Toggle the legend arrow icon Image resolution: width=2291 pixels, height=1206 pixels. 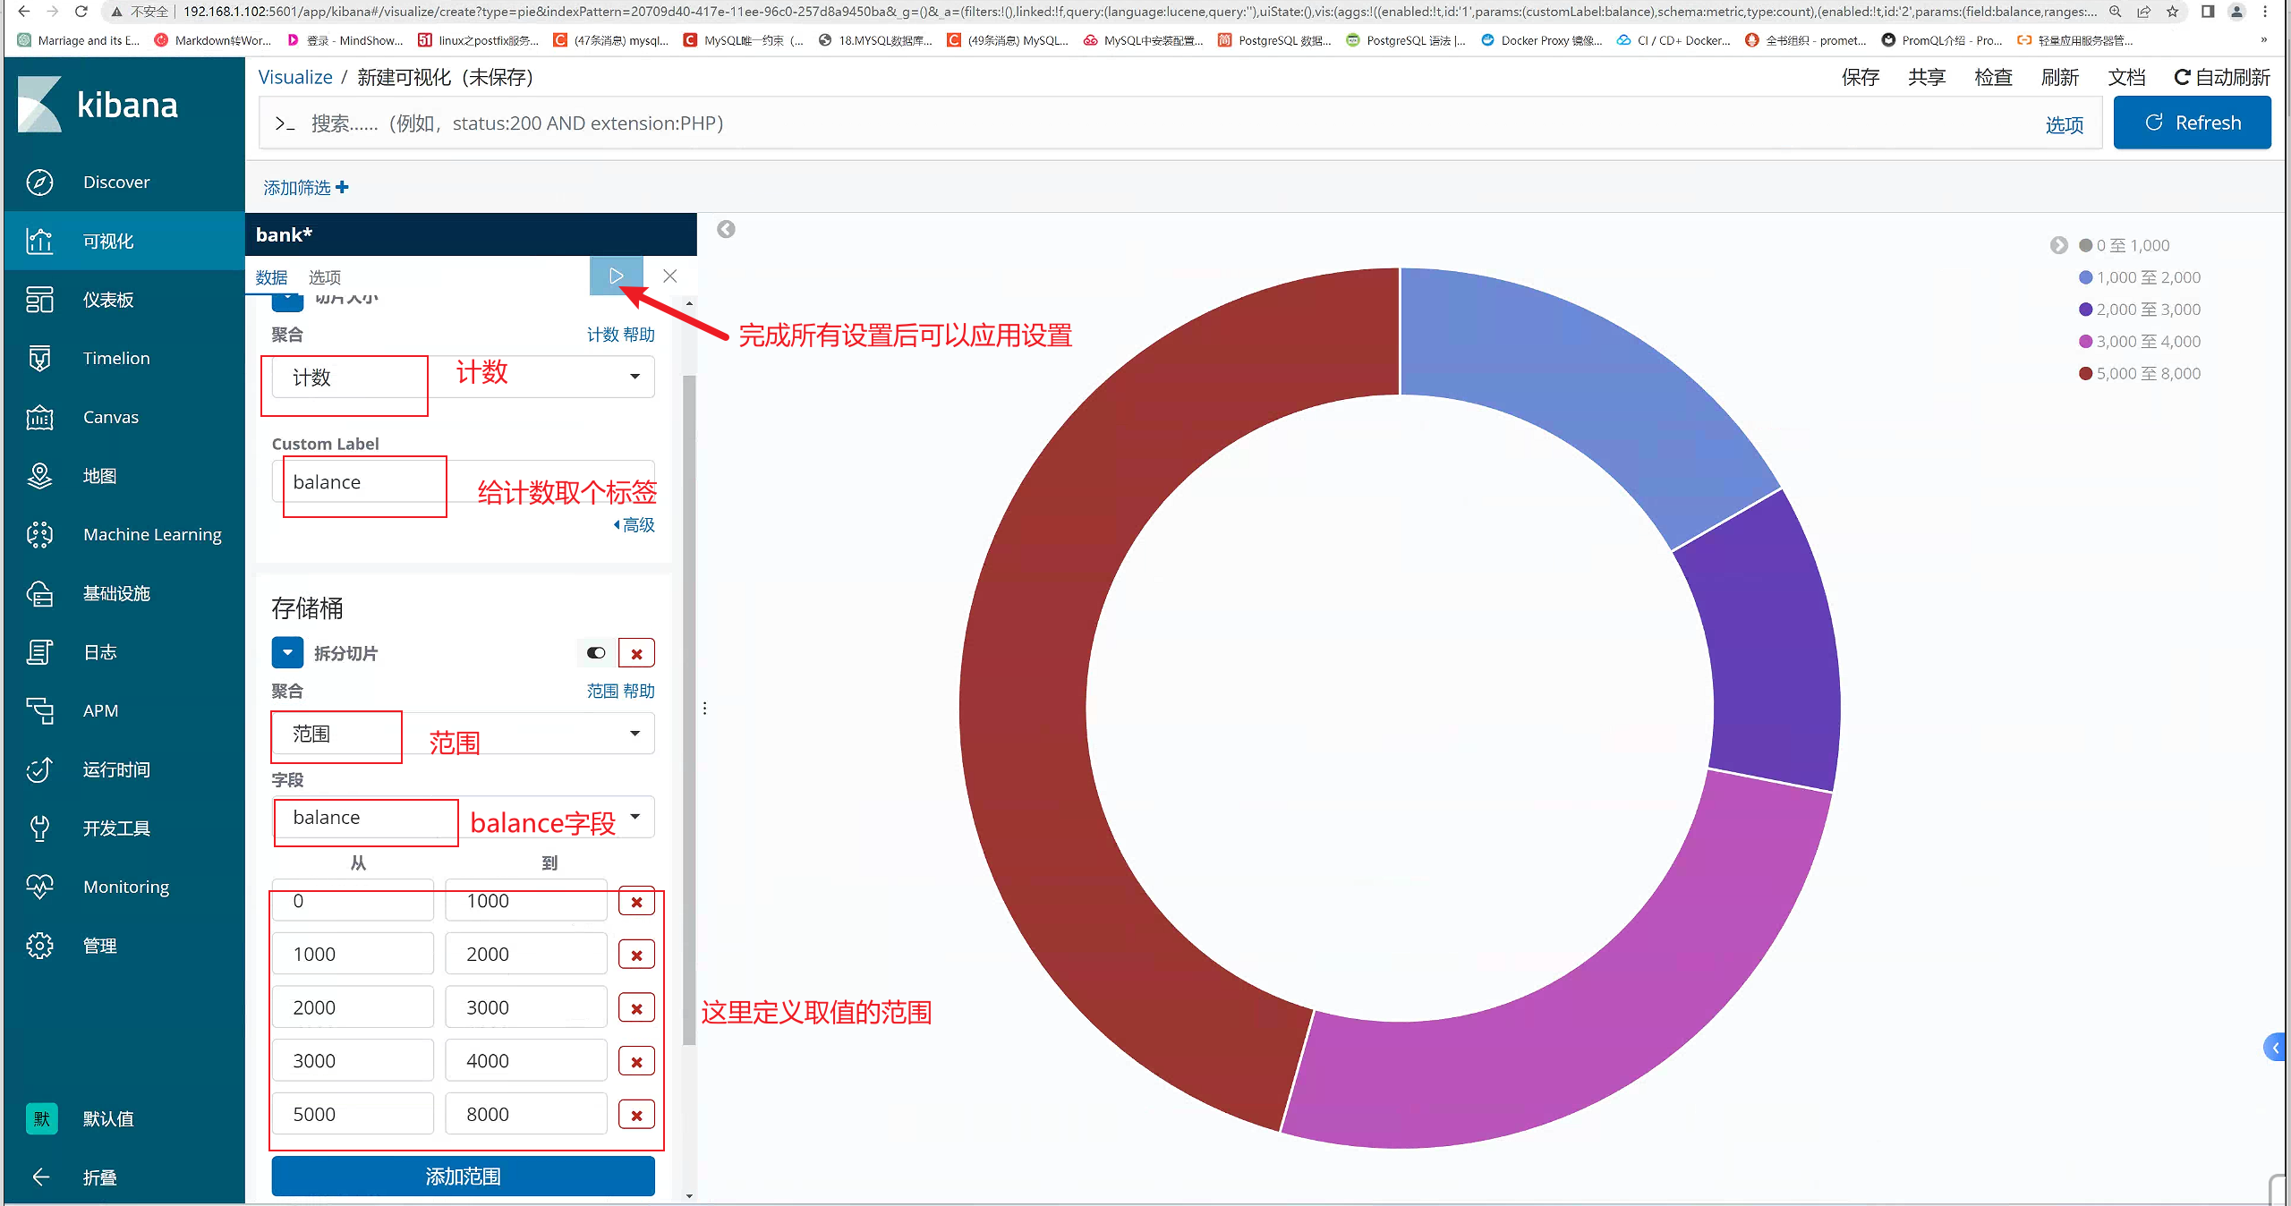[x=2058, y=245]
